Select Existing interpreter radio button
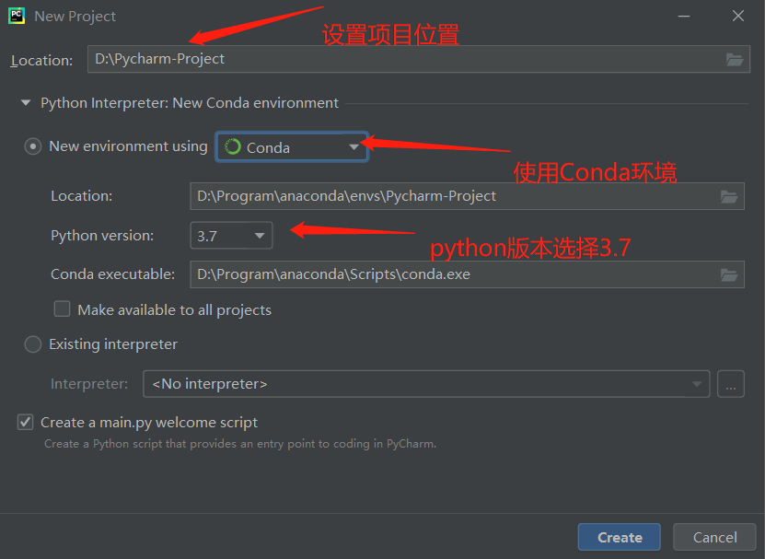Image resolution: width=765 pixels, height=559 pixels. pyautogui.click(x=33, y=344)
